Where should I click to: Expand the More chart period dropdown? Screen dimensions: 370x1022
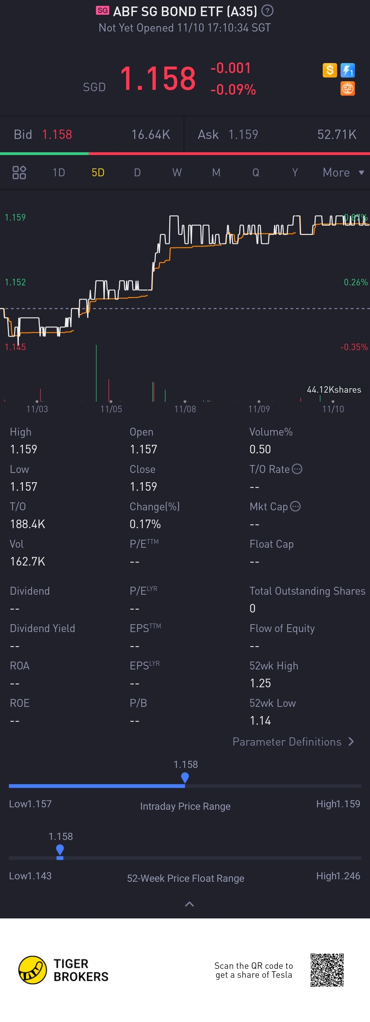coord(343,173)
